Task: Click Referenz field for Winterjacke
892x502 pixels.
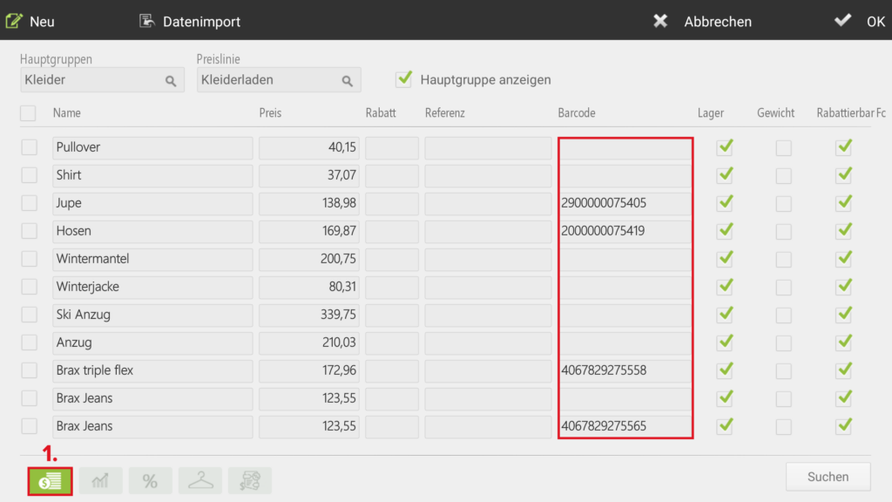Action: 488,287
